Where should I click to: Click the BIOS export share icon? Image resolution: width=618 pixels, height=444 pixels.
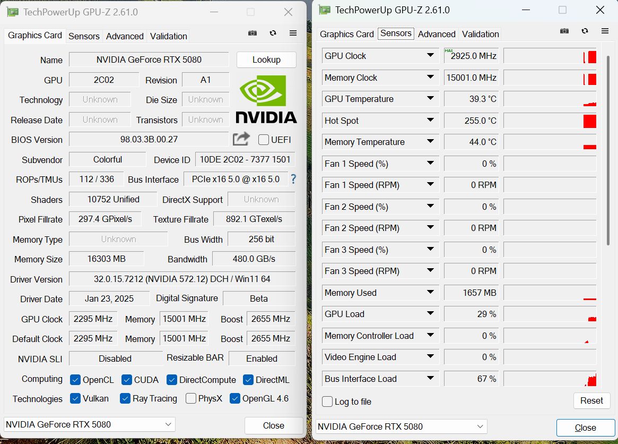pyautogui.click(x=241, y=139)
